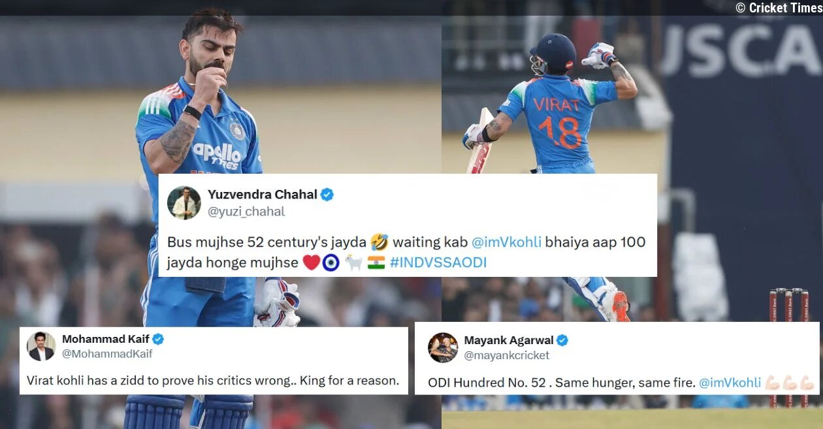
Task: Open Mayank Agarwal's profile avatar
Action: 443,347
